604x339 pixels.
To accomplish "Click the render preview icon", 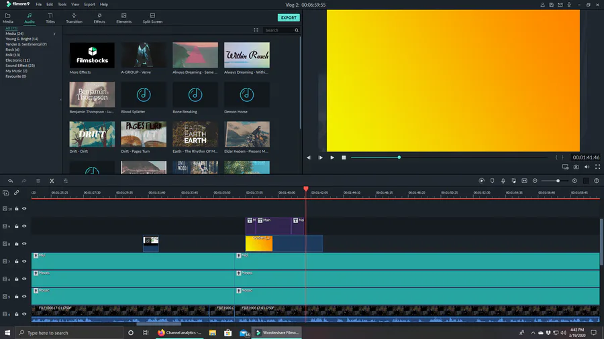I will click(x=481, y=181).
